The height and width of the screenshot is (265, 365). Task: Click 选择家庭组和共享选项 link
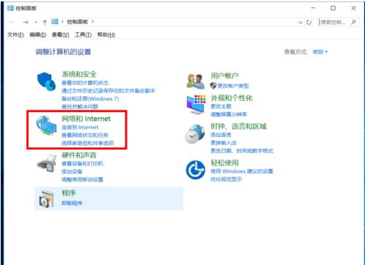(87, 143)
